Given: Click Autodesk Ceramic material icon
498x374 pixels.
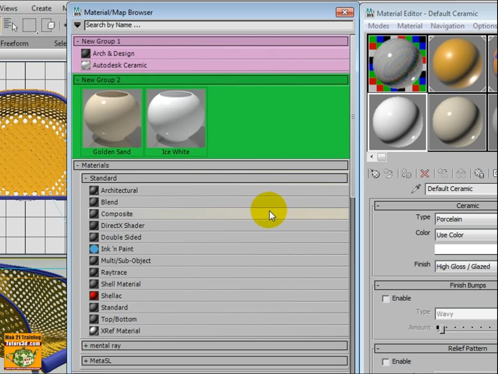Looking at the screenshot, I should point(86,65).
